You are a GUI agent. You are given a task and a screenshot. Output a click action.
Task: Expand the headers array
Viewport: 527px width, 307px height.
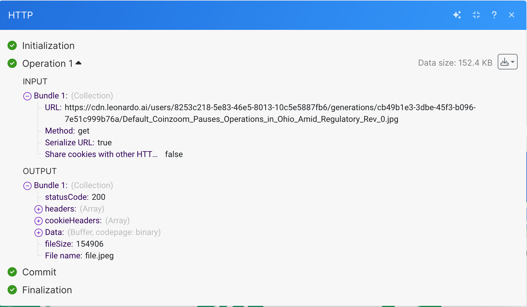(38, 209)
